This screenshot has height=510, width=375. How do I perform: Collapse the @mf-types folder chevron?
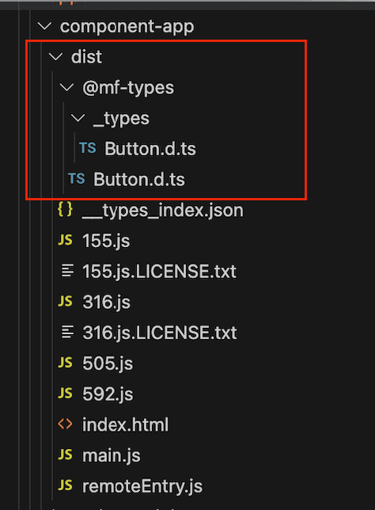pyautogui.click(x=67, y=87)
